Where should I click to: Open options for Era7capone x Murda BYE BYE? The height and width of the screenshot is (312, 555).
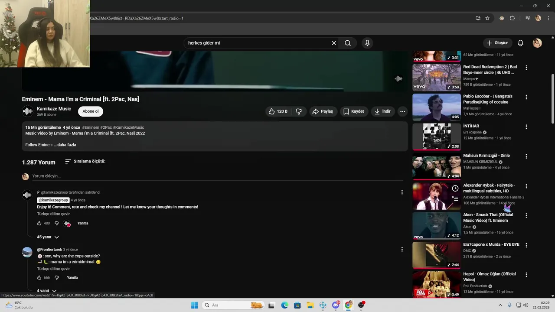tap(526, 245)
